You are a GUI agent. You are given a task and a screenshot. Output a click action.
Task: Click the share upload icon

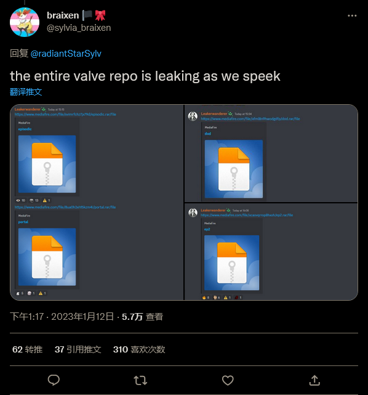point(314,380)
